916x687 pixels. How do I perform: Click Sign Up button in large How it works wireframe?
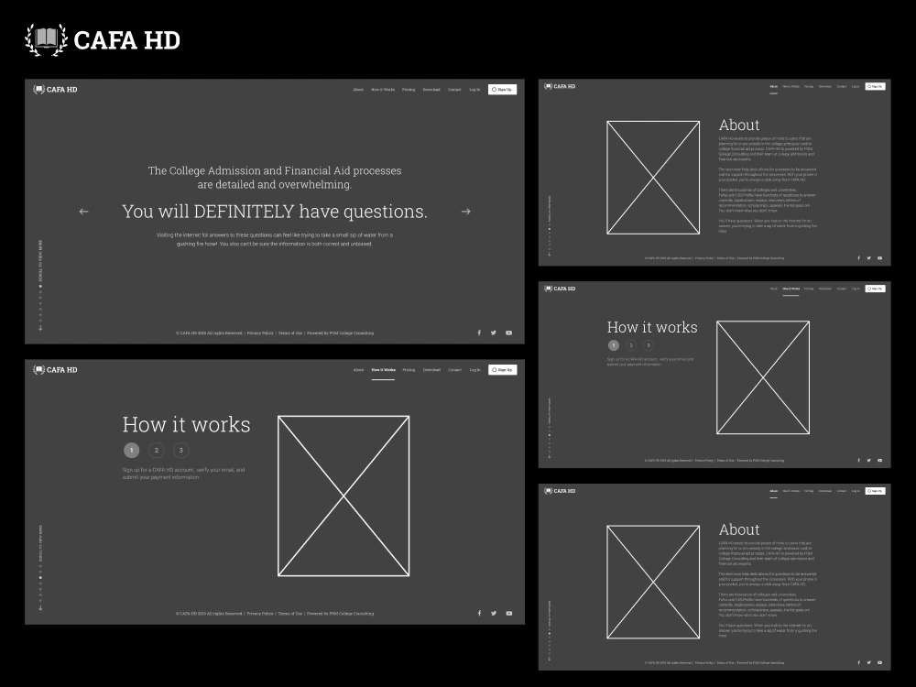tap(502, 370)
